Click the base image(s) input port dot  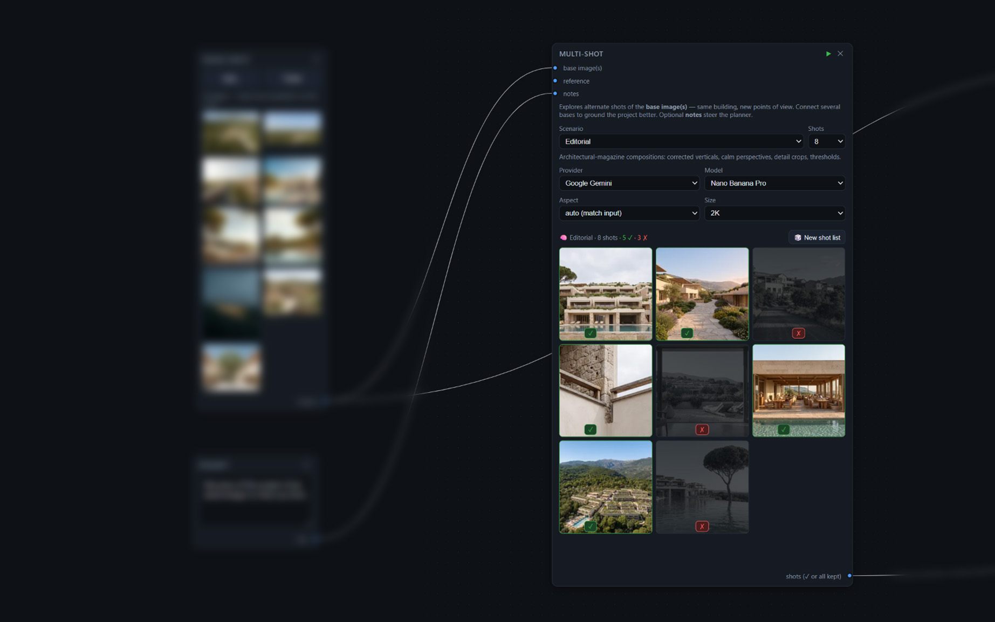pyautogui.click(x=555, y=68)
